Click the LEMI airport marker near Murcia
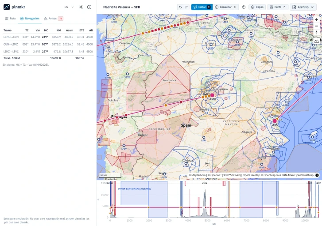This screenshot has height=226, width=322. 261,164
